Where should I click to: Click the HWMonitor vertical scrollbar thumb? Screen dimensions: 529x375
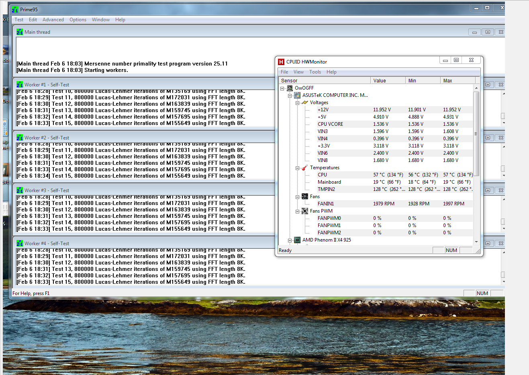(476, 134)
